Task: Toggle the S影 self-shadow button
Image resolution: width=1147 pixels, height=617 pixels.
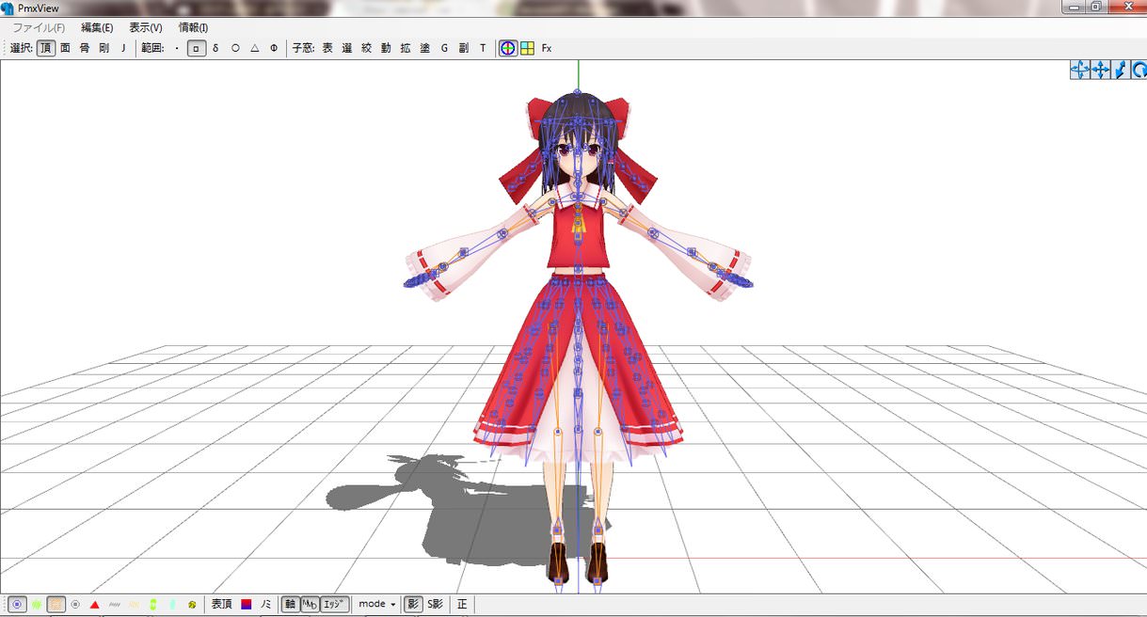Action: [435, 604]
